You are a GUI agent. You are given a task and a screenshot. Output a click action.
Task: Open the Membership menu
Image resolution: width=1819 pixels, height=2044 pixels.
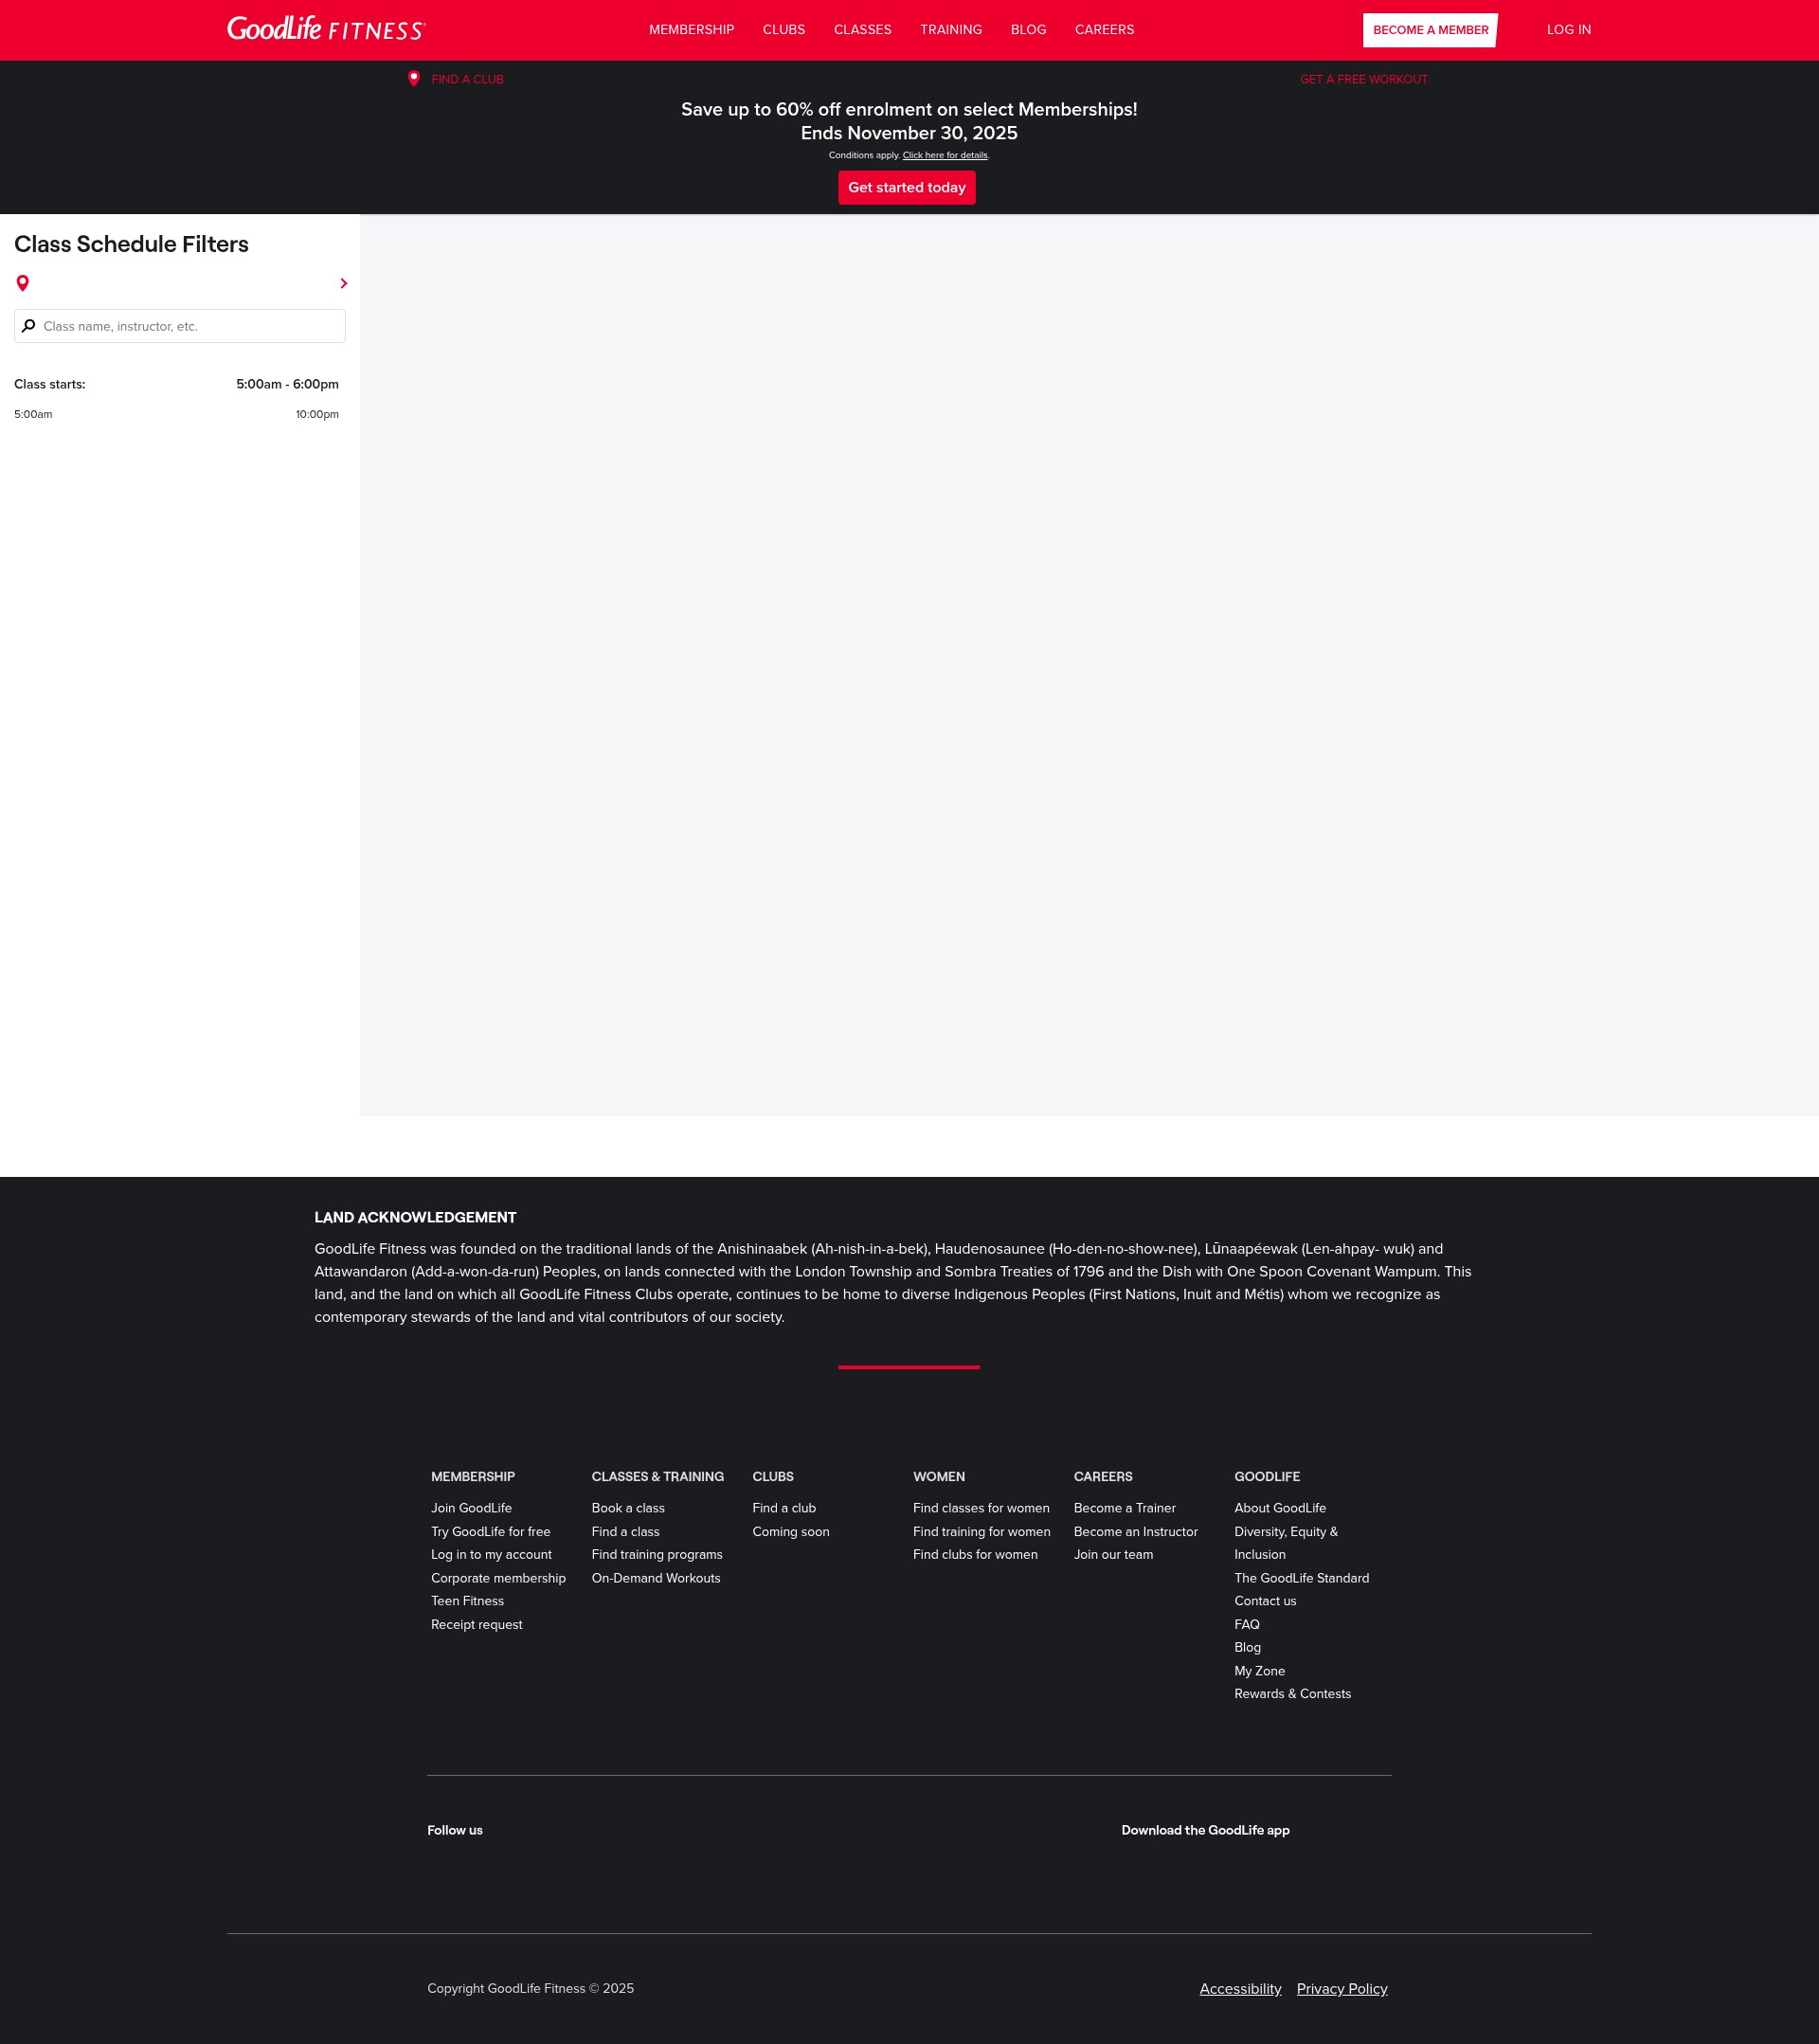691,30
